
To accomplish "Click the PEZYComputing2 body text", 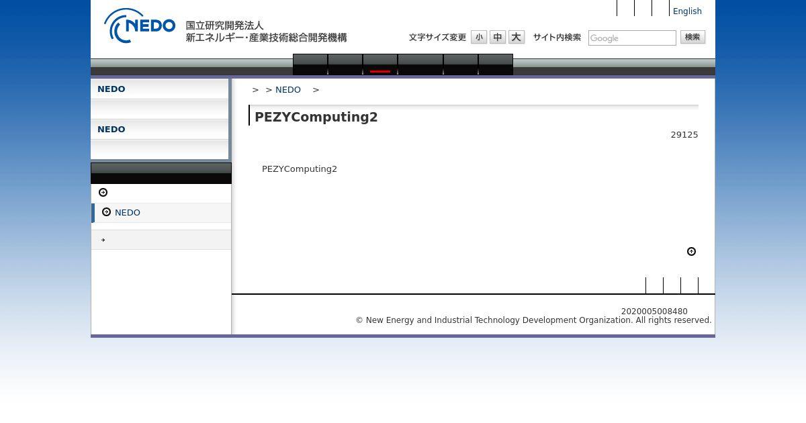I will coord(300,169).
